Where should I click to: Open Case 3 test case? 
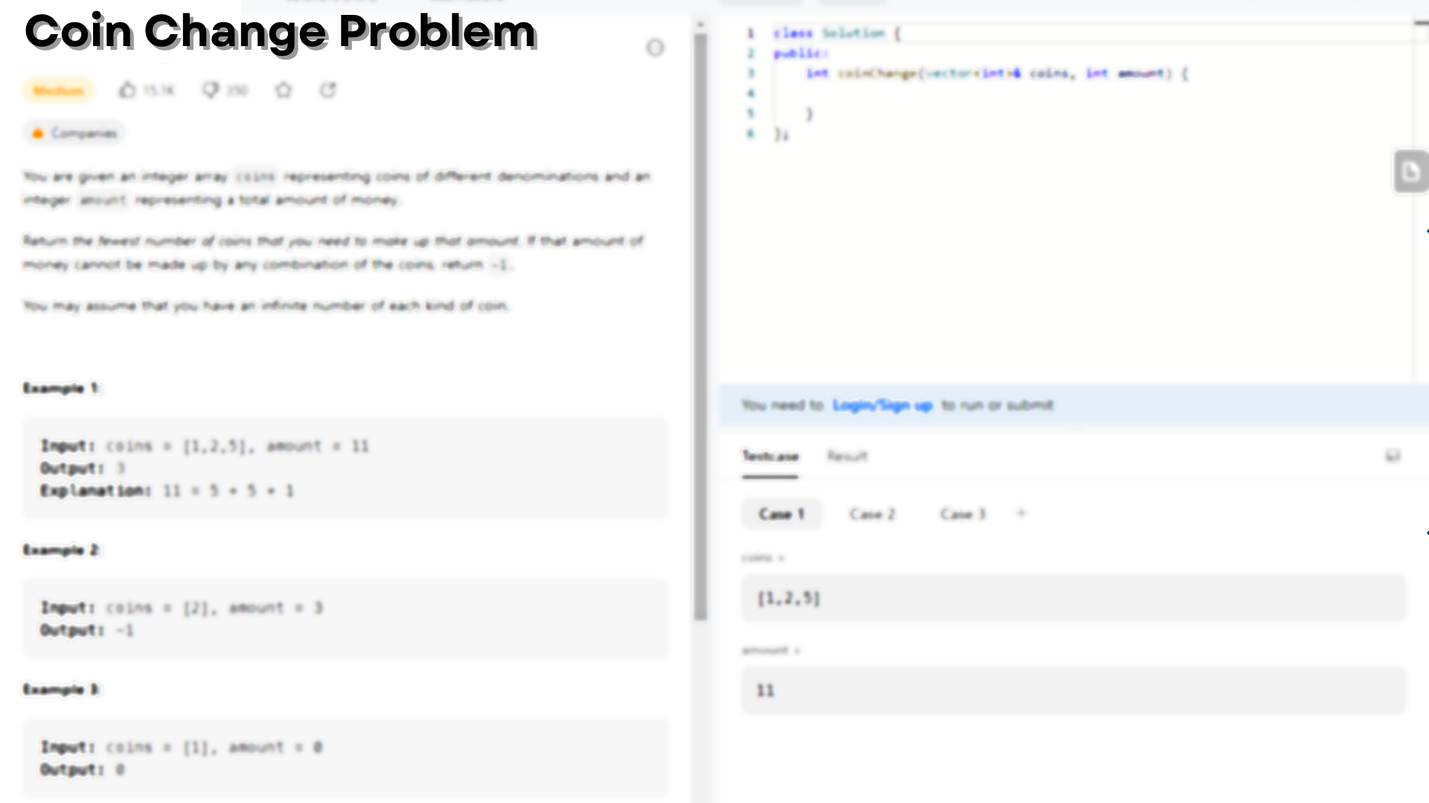coord(963,514)
